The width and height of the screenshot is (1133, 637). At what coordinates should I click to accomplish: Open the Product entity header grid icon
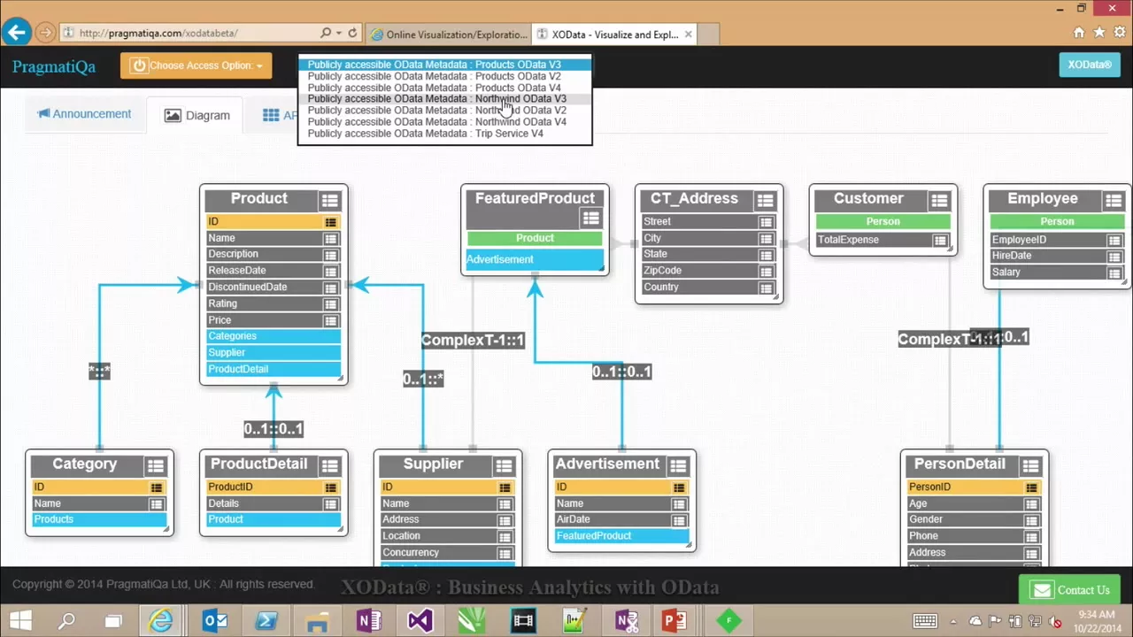click(329, 201)
